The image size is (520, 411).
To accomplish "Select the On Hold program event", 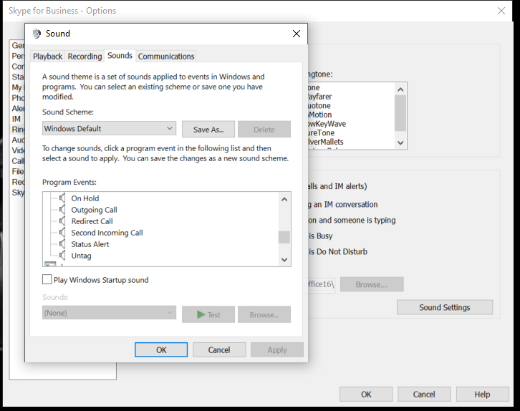I will pyautogui.click(x=85, y=198).
